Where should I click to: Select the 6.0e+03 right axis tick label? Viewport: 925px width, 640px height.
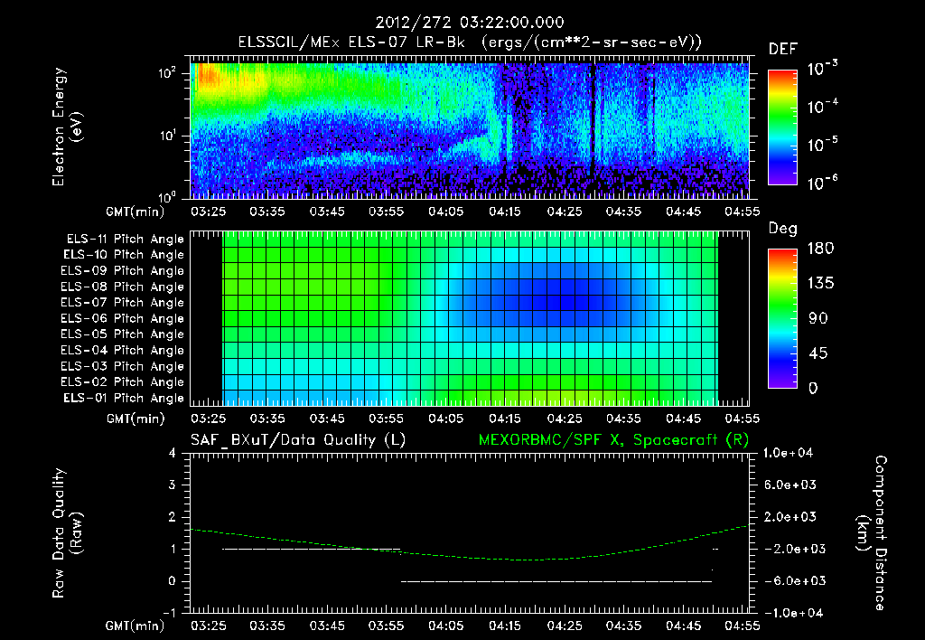point(790,485)
